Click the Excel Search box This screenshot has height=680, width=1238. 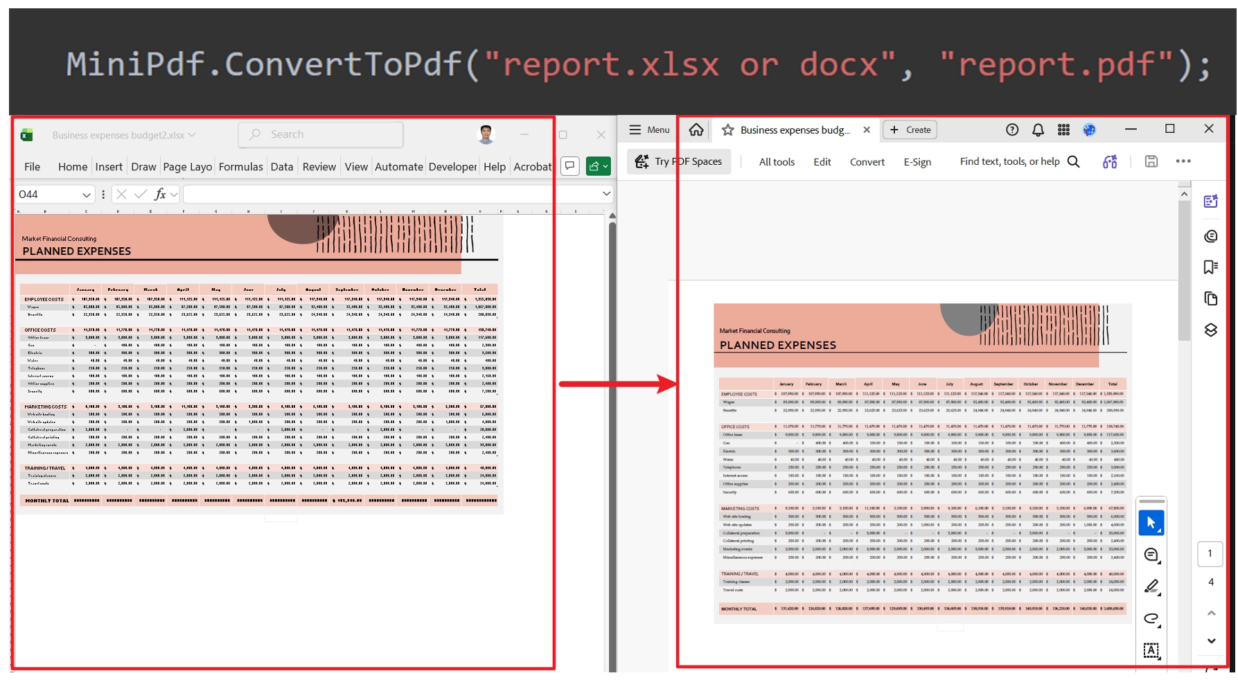321,134
